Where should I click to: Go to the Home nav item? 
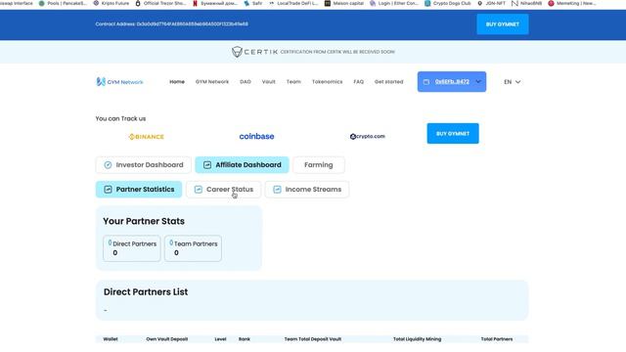[x=177, y=82]
